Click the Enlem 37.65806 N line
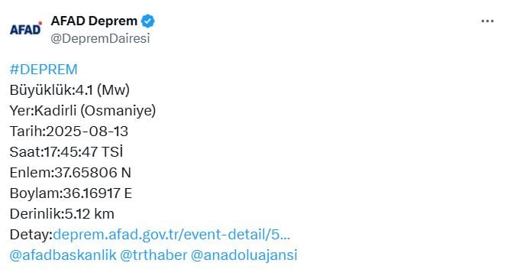507x276 pixels. point(70,173)
